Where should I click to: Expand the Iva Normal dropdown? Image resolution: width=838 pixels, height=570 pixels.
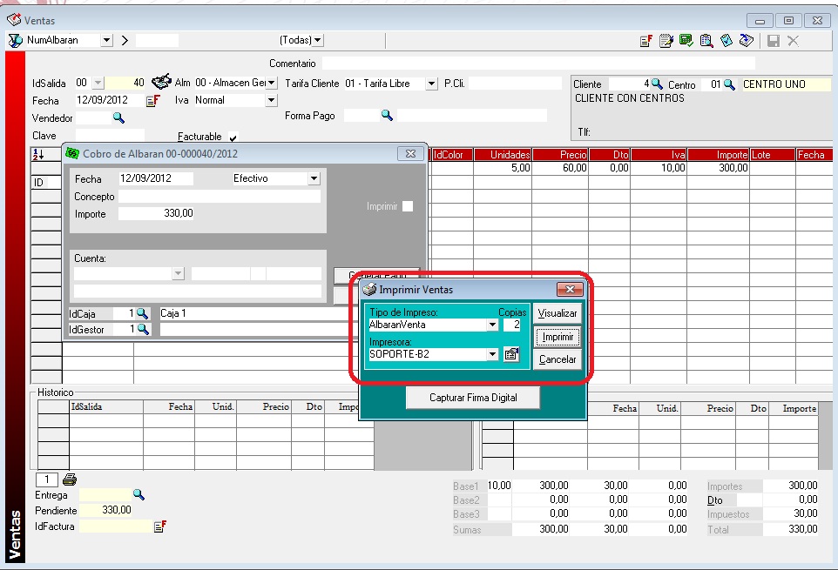coord(272,100)
